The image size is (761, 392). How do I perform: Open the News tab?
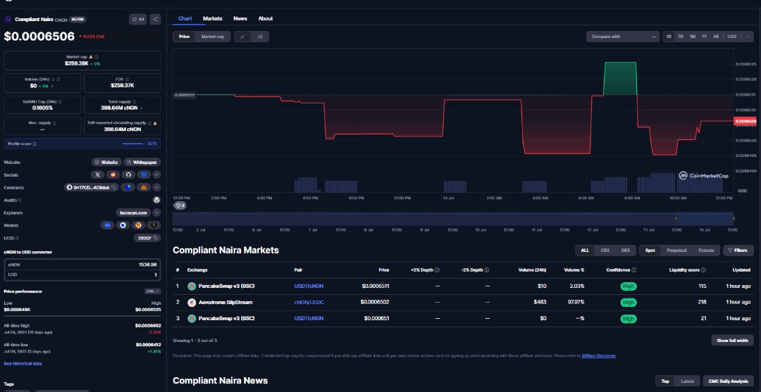coord(240,18)
